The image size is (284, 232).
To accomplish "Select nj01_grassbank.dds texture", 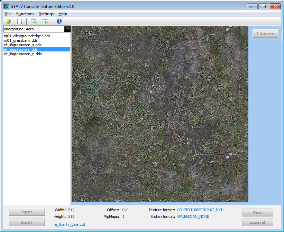I will (x=21, y=40).
